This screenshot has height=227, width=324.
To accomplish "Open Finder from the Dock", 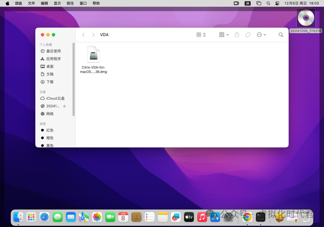I will (x=18, y=217).
